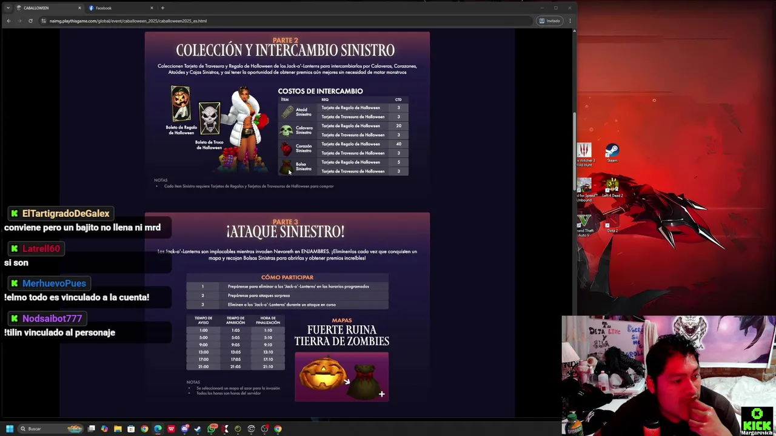Click the Kick logo watermark badge
This screenshot has width=776, height=436.
(757, 420)
